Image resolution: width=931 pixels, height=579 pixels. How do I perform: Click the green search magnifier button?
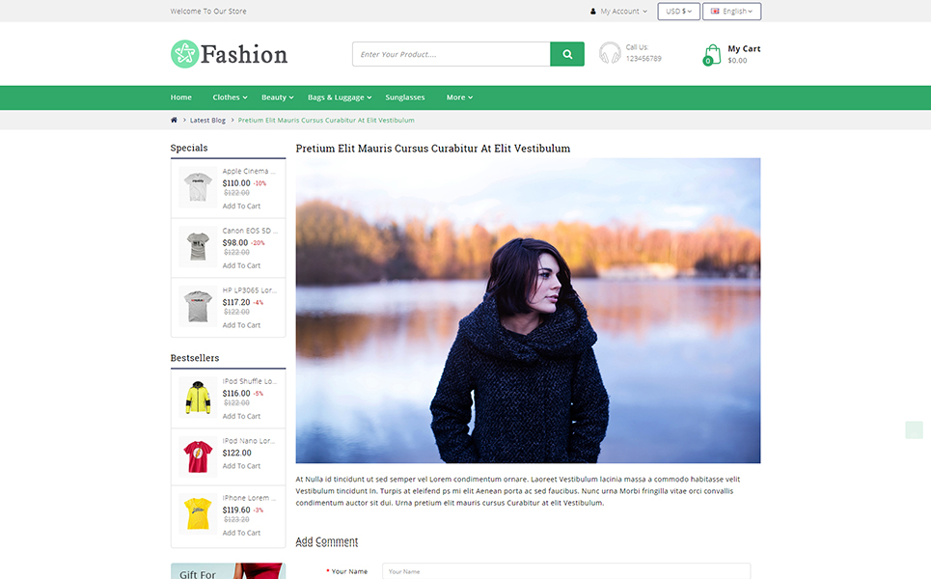point(567,54)
